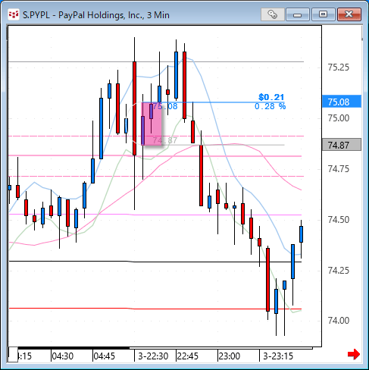Click the 3-22:30 time axis label
Image resolution: width=369 pixels, height=370 pixels.
(x=153, y=356)
